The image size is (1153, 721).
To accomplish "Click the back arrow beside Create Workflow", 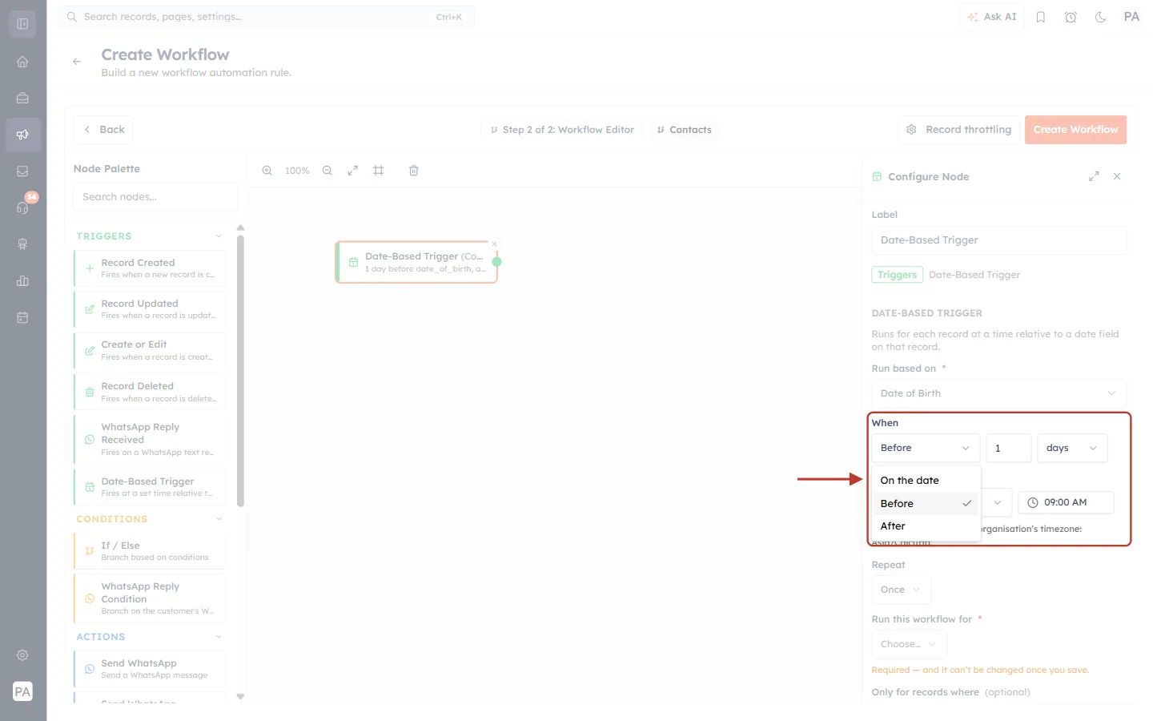I will pos(77,62).
